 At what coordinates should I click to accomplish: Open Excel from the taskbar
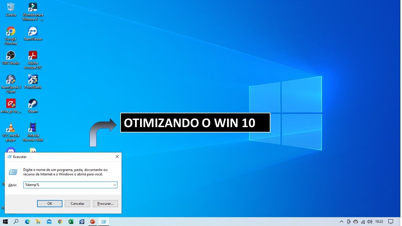pos(71,222)
